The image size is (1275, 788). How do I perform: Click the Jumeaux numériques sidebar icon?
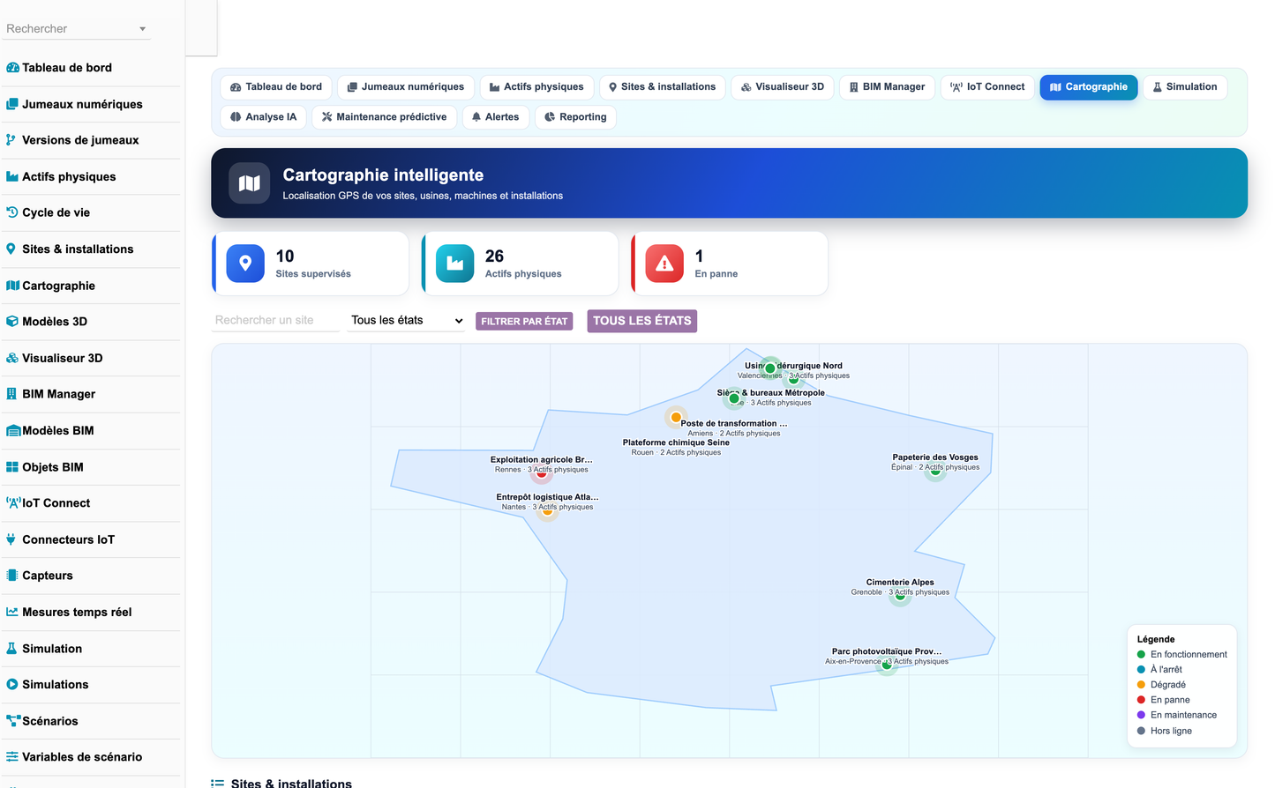tap(12, 104)
